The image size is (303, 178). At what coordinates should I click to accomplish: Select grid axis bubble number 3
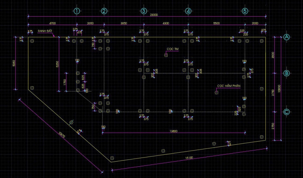tap(144, 11)
